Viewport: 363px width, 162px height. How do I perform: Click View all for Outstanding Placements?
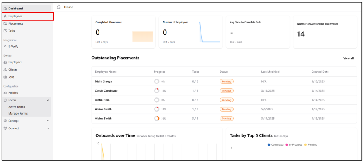point(349,59)
